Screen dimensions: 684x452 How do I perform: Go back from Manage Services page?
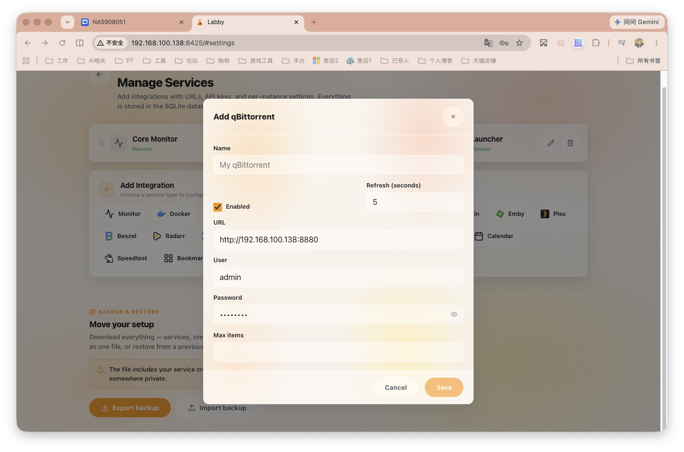99,75
